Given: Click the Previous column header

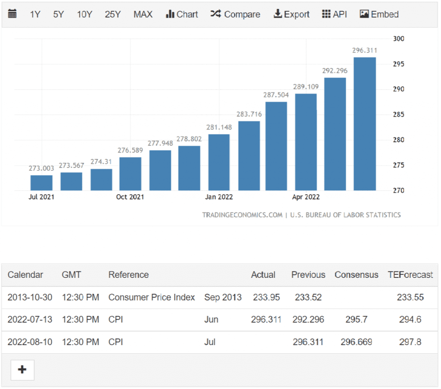Looking at the screenshot, I should 308,275.
